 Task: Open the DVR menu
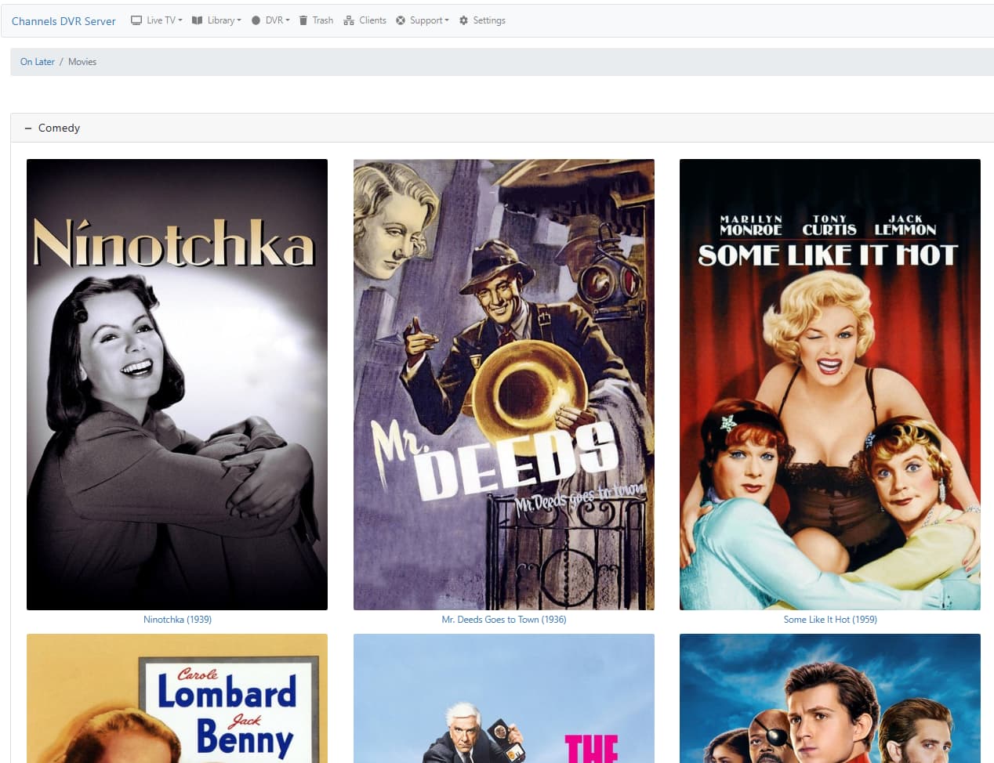click(278, 20)
